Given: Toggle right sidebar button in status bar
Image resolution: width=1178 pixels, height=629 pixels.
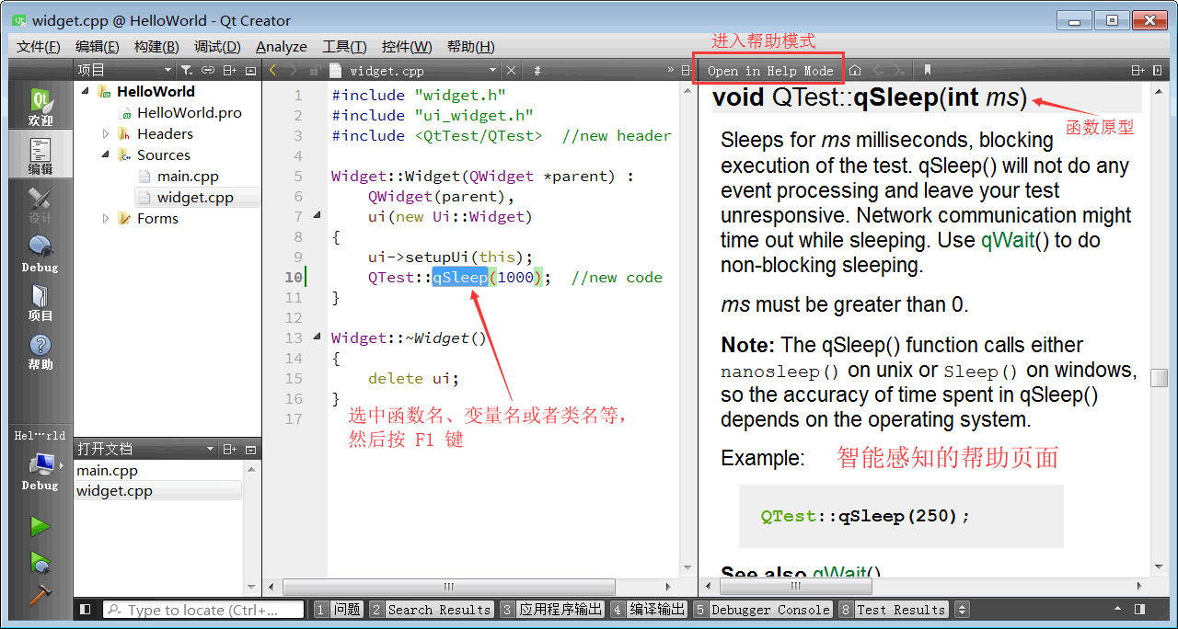Looking at the screenshot, I should coord(1139,609).
